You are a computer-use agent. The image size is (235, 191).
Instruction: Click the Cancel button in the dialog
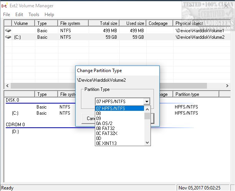[89, 119]
